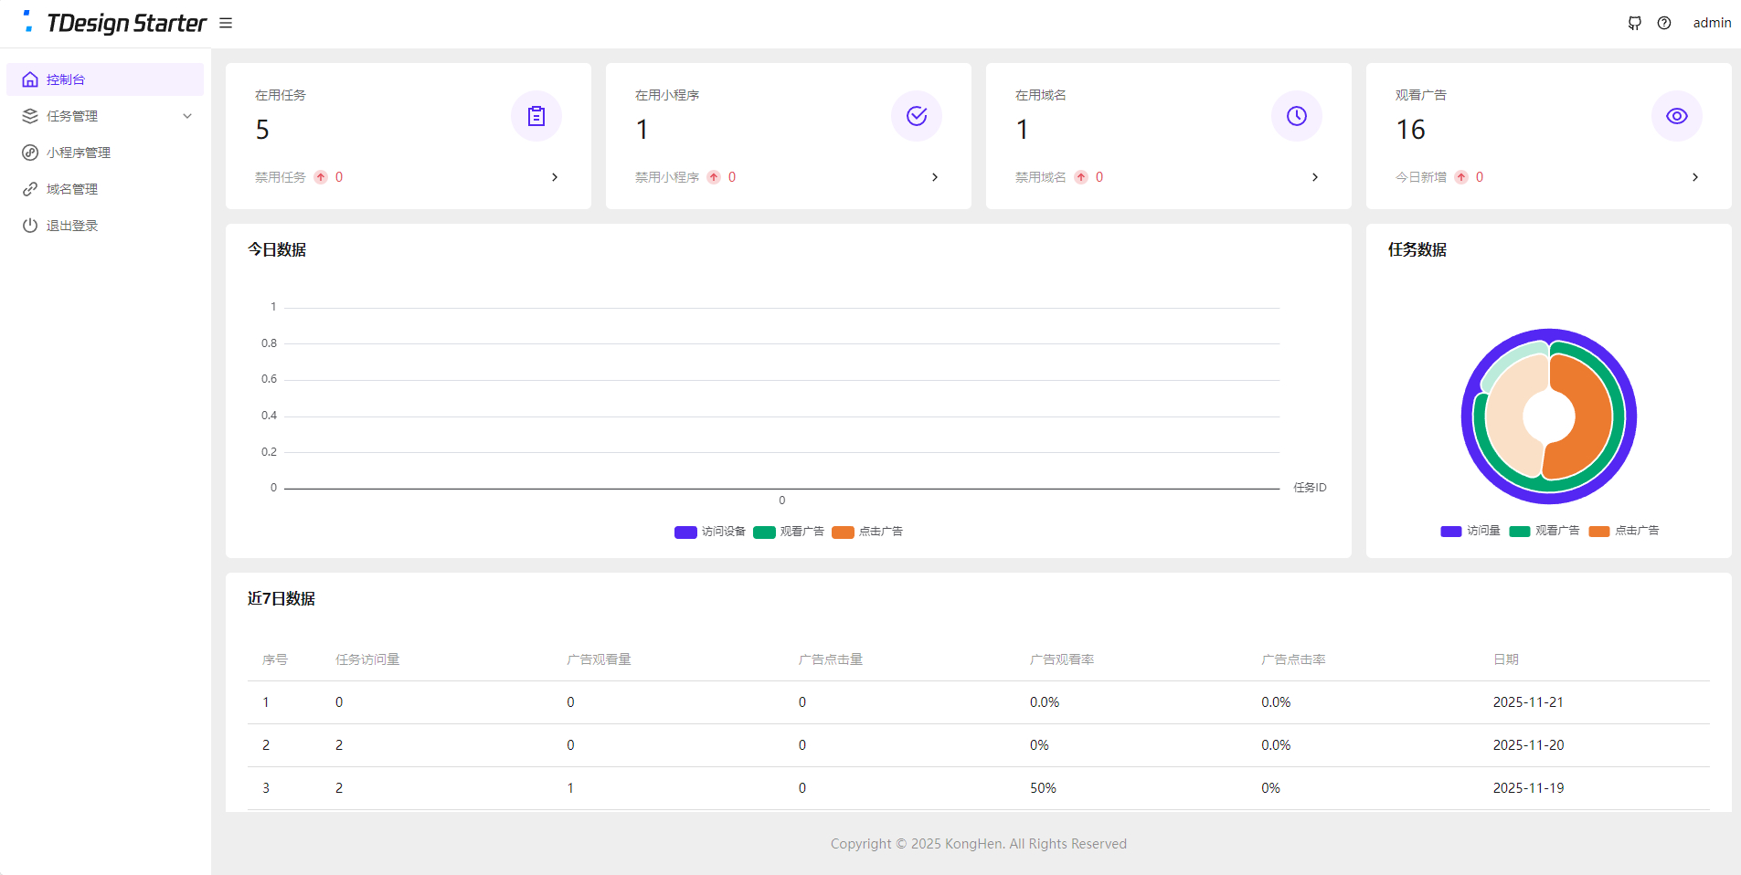Click the help question mark icon

click(x=1664, y=23)
